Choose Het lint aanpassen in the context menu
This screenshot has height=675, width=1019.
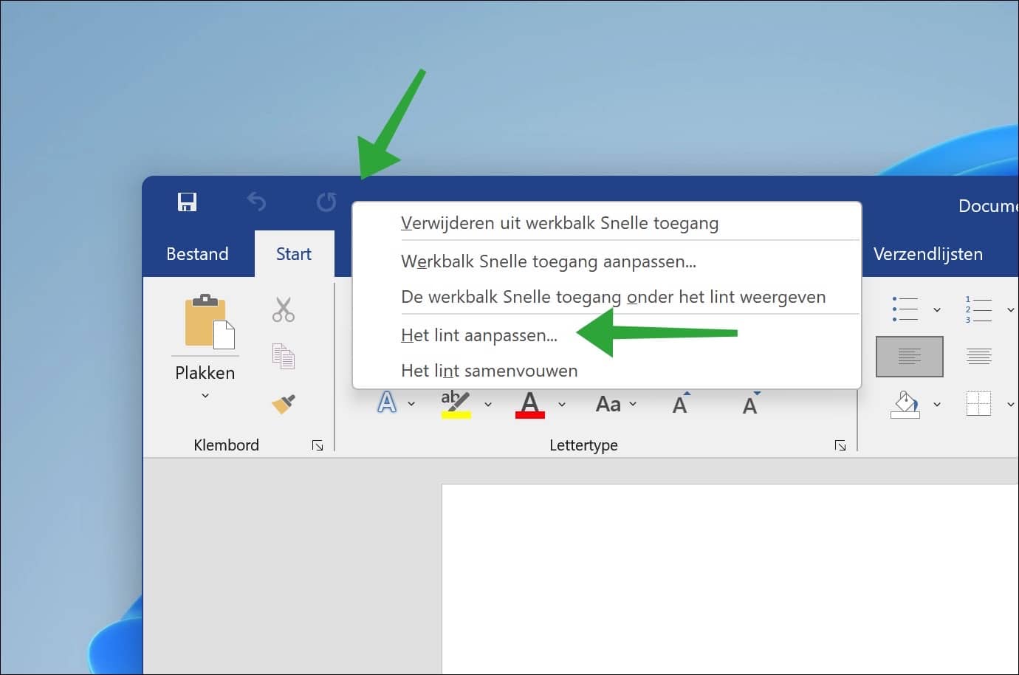[x=479, y=335]
